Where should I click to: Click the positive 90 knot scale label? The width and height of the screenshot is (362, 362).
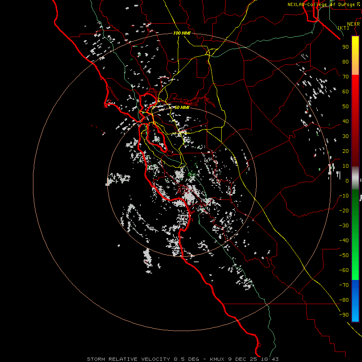tap(346, 47)
